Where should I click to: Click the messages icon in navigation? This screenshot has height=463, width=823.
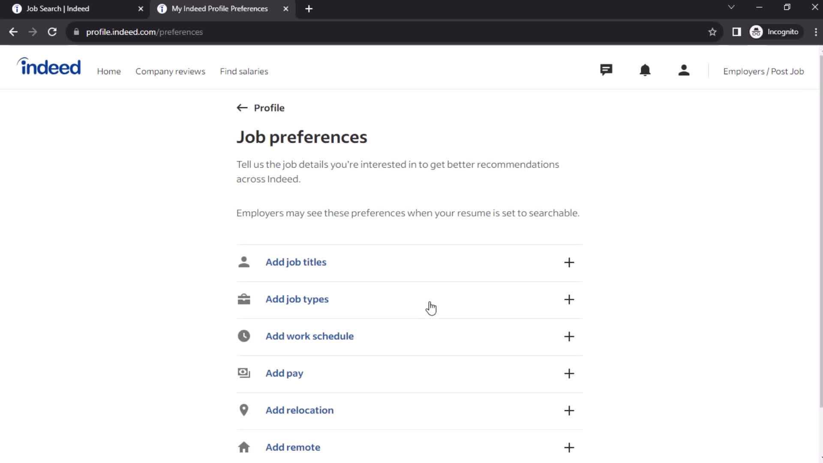click(607, 70)
